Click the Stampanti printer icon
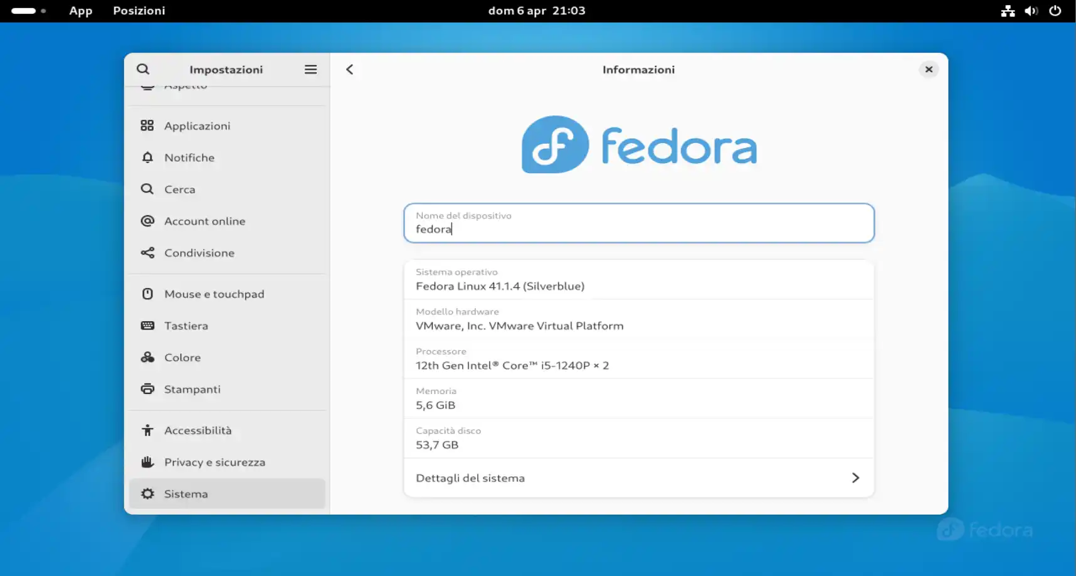Screen dimensions: 1076x576 pyautogui.click(x=147, y=389)
